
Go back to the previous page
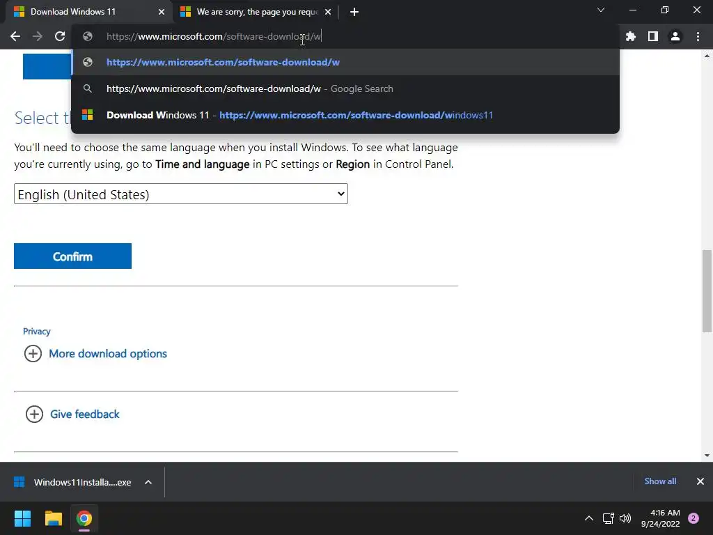(x=15, y=36)
